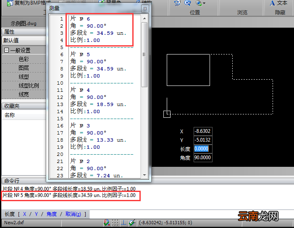Click the 片 № 6 line in measure list
Screen dimensions: 294x228
coord(80,19)
